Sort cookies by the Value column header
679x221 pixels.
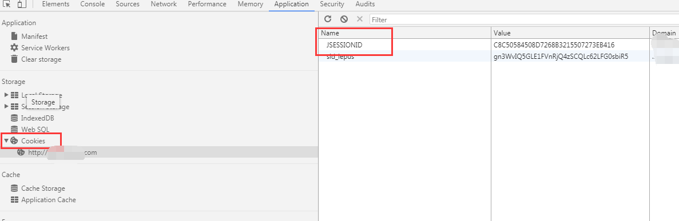[x=570, y=33]
